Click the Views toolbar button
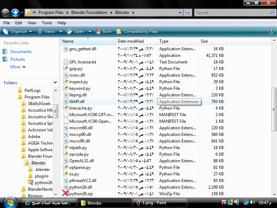The image size is (277, 208). pyautogui.click(x=46, y=32)
